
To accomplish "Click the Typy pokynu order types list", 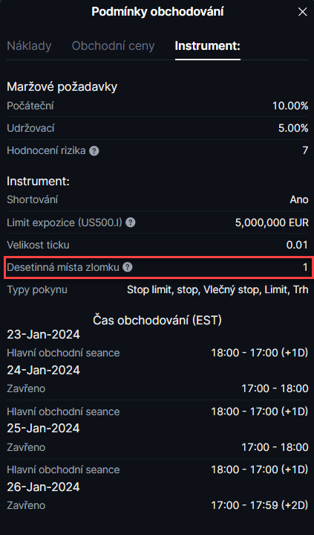I will pos(217,289).
